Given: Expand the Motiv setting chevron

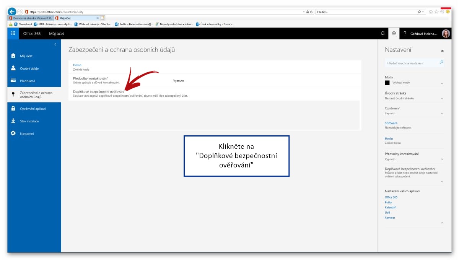Looking at the screenshot, I should click(442, 83).
